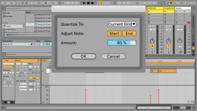Image resolution: width=197 pixels, height=111 pixels.
Task: Launch the CLOSED HAT first clip
Action: [165, 11]
